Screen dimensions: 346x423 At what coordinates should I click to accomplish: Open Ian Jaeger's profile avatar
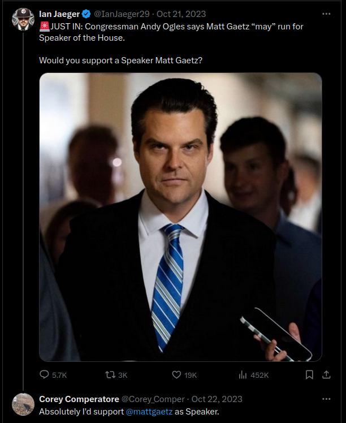[x=23, y=20]
